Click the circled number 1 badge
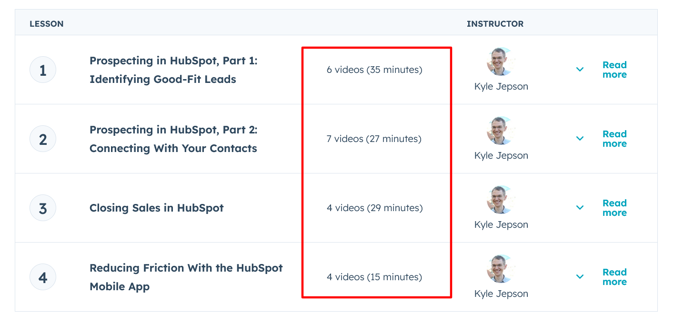The image size is (674, 325). [43, 69]
